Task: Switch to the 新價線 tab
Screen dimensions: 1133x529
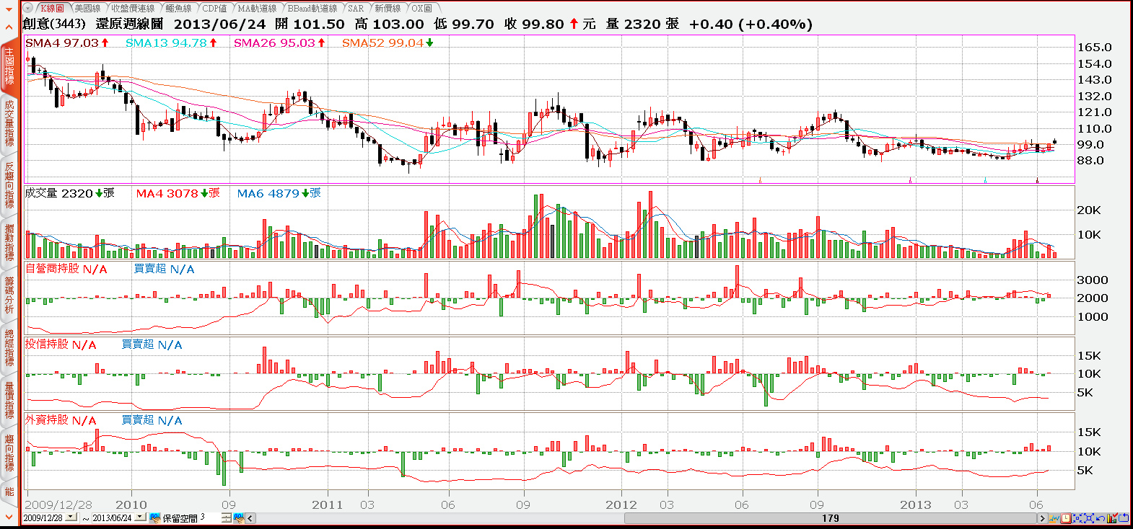Action: (388, 8)
